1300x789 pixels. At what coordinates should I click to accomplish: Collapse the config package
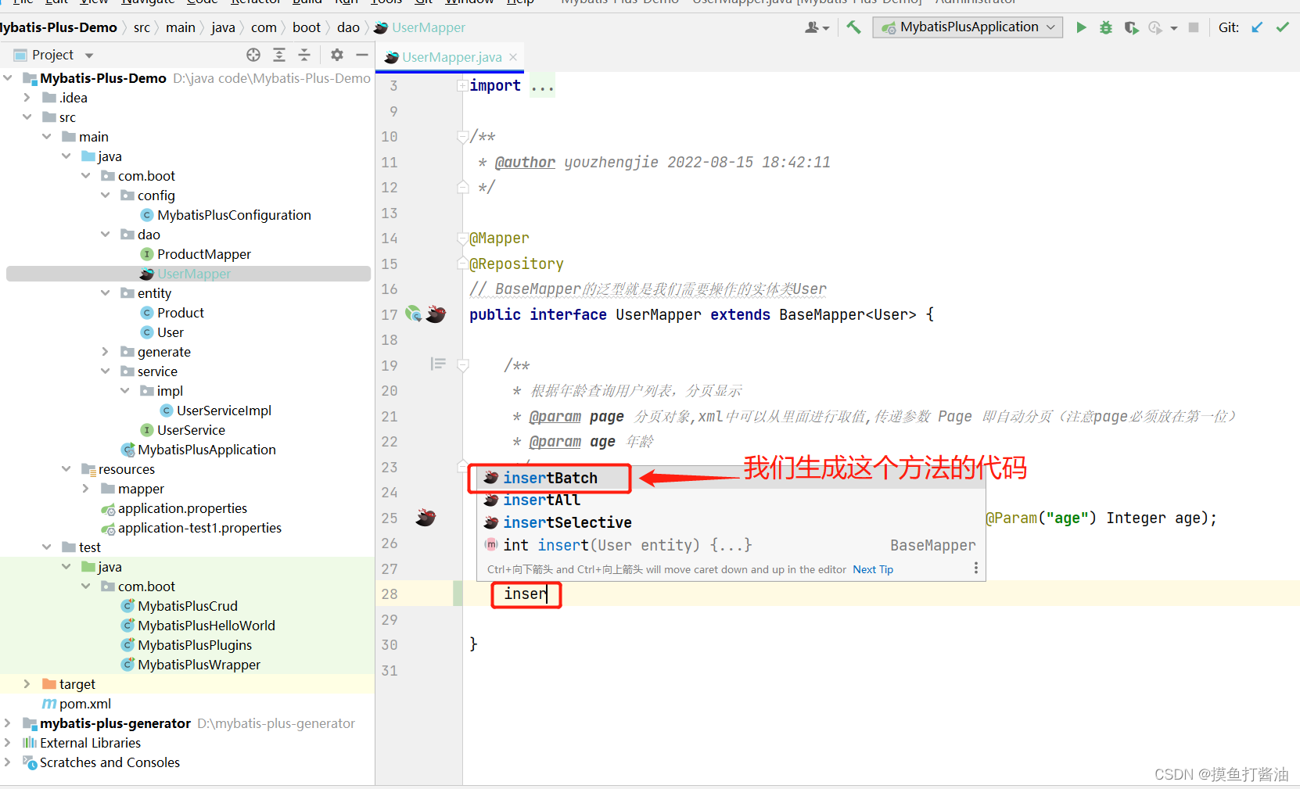pyautogui.click(x=106, y=195)
